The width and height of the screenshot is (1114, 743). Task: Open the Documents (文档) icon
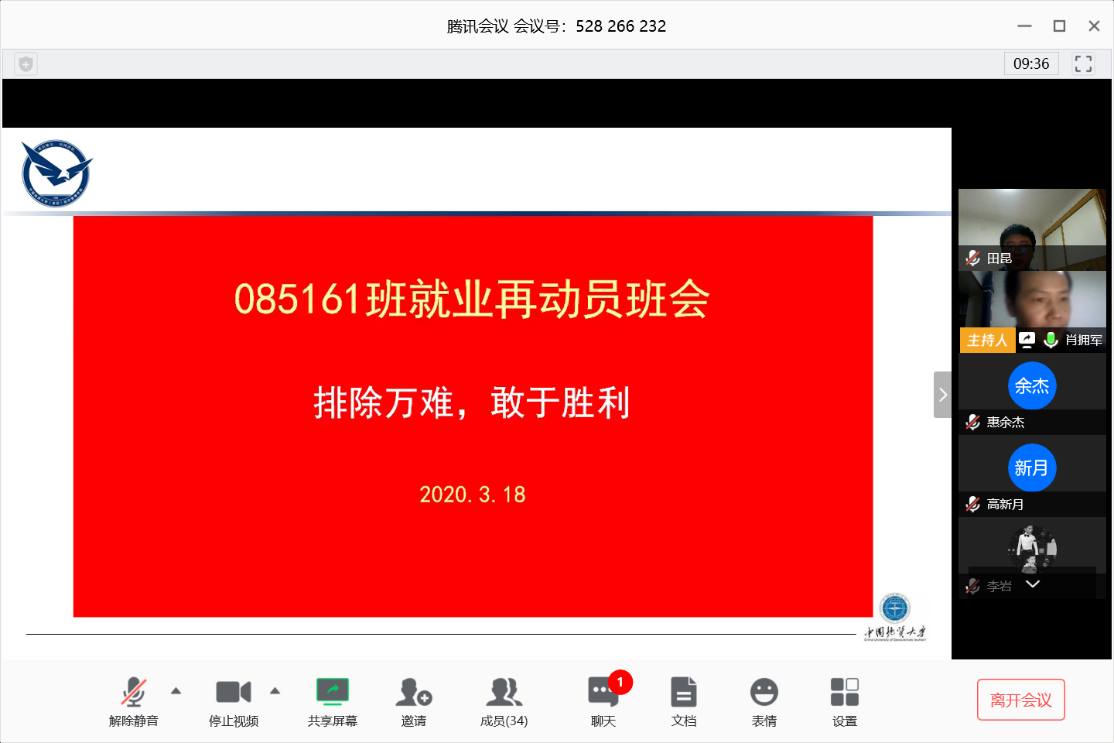(683, 701)
